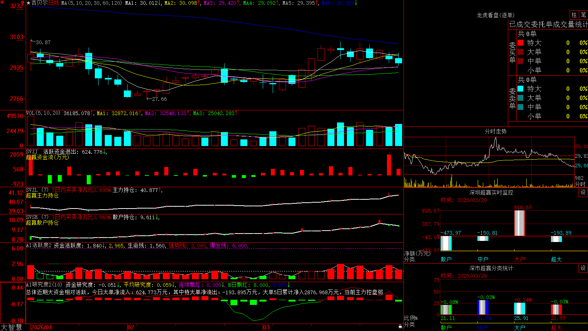Click the 龙虎看盘(逐单) panel title
Screen dimensions: 588x331
[495, 15]
